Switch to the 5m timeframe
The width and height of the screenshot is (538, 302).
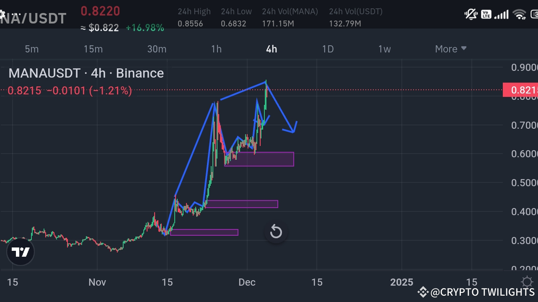(x=31, y=49)
